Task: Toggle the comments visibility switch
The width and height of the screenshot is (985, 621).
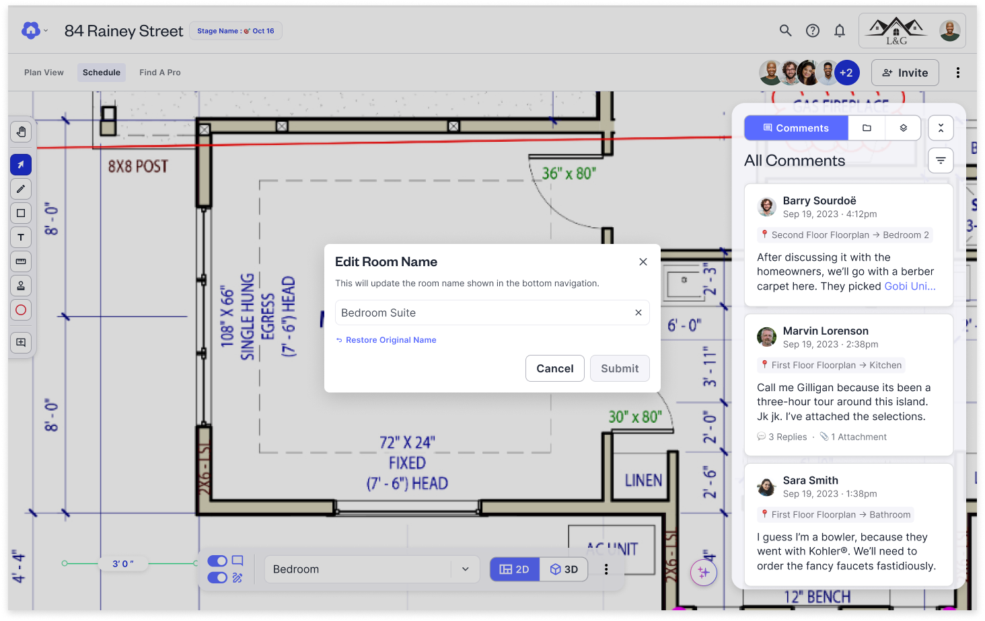Action: 217,561
